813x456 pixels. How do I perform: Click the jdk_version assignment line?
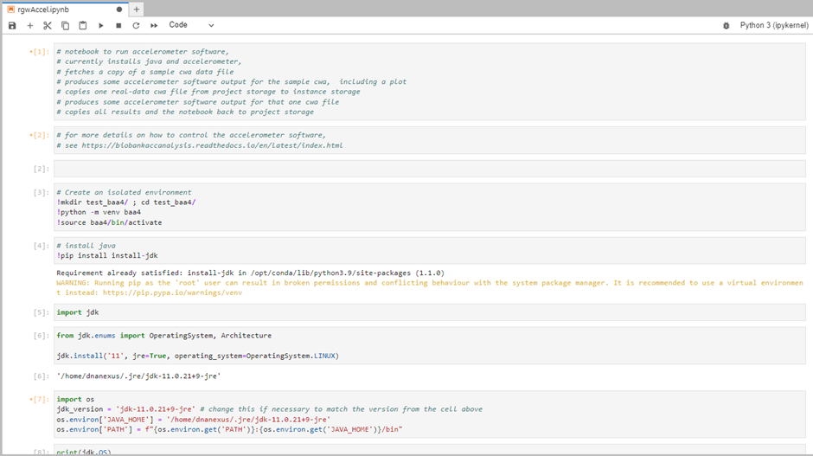[x=269, y=409]
